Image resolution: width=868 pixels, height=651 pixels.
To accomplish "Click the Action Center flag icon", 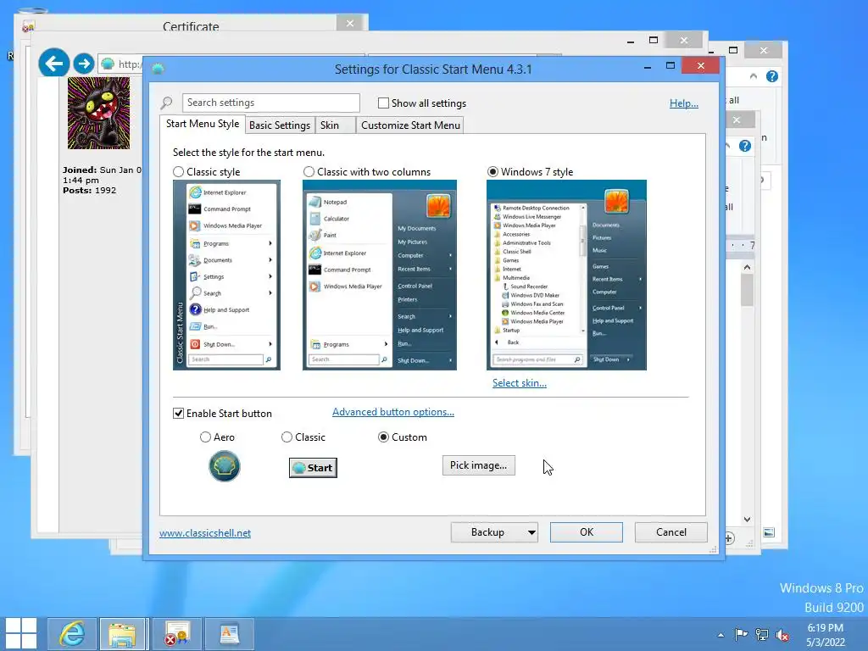I will click(x=741, y=634).
